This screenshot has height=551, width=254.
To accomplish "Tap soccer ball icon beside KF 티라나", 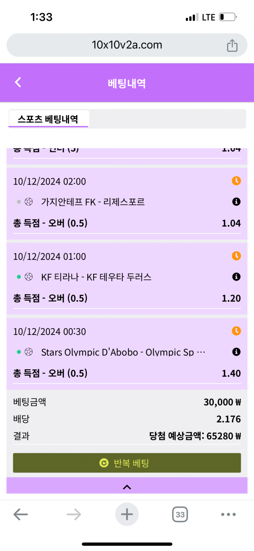I will [x=29, y=277].
